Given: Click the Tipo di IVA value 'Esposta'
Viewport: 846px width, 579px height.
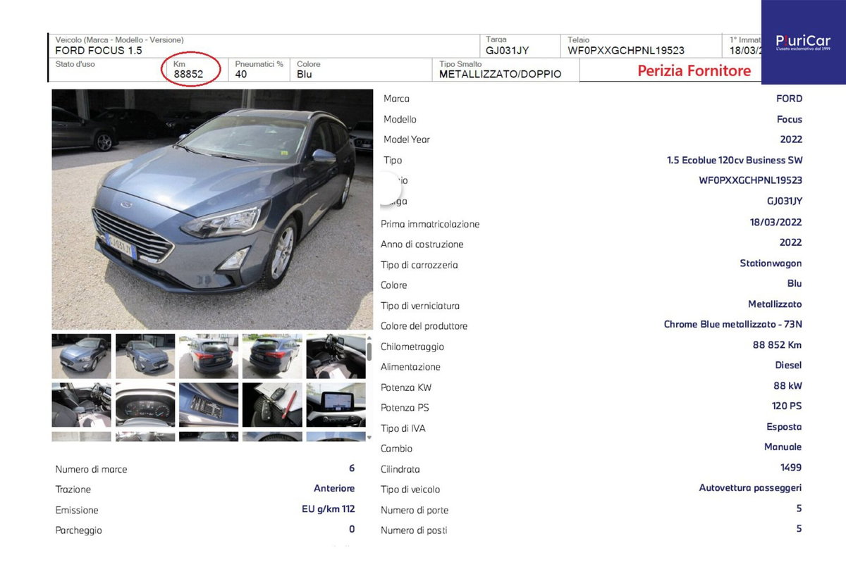Looking at the screenshot, I should click(x=784, y=426).
